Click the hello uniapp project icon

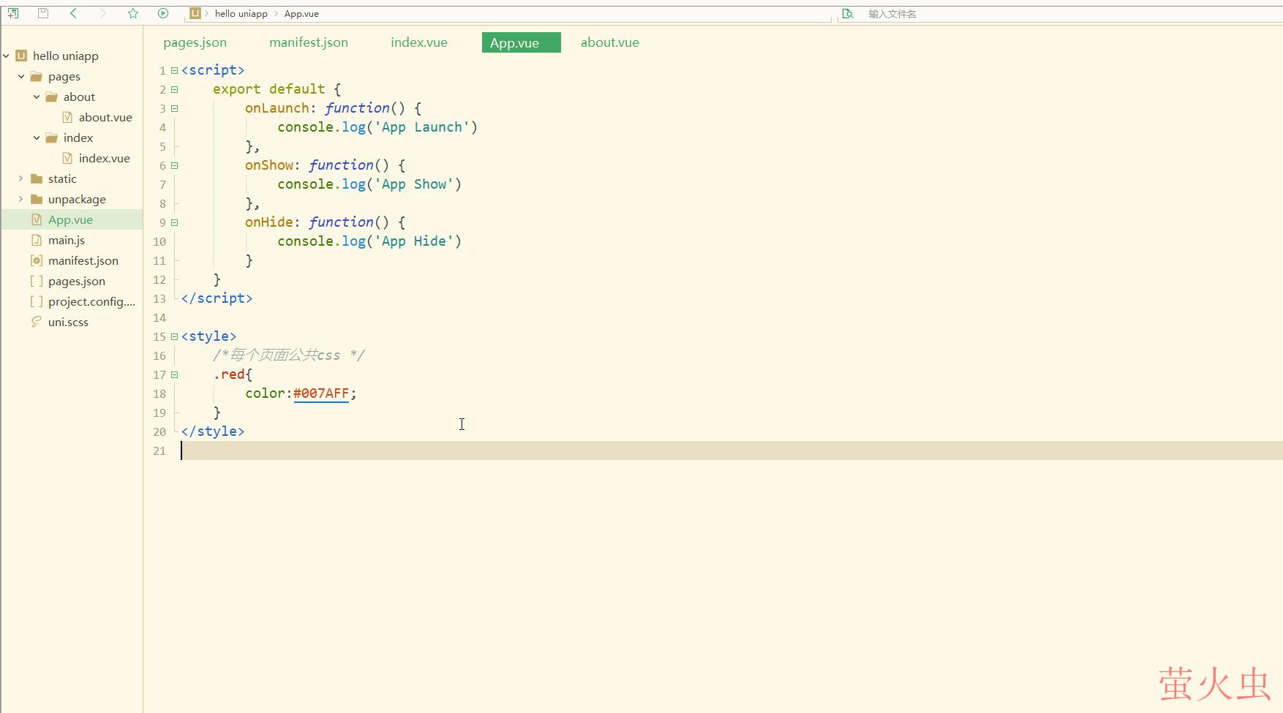(21, 56)
